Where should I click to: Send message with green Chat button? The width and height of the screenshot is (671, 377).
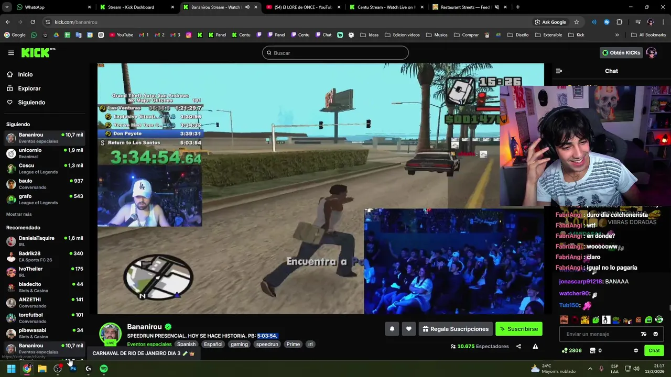[x=654, y=350]
